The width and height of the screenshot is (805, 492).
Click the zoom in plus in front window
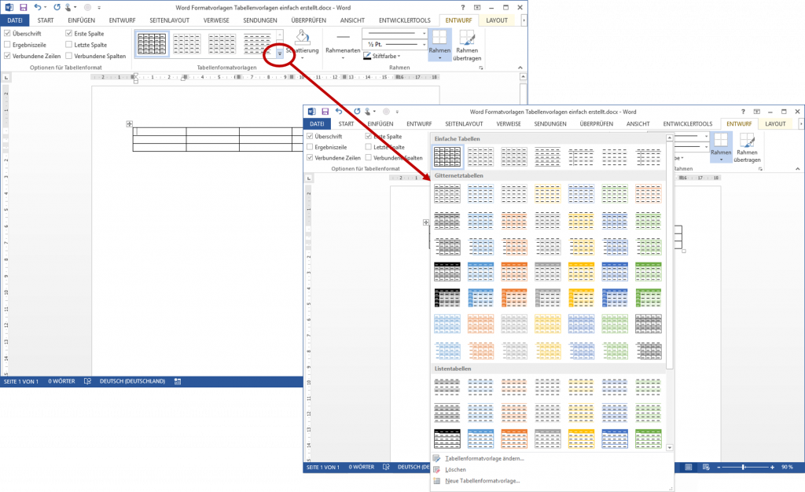[x=772, y=467]
